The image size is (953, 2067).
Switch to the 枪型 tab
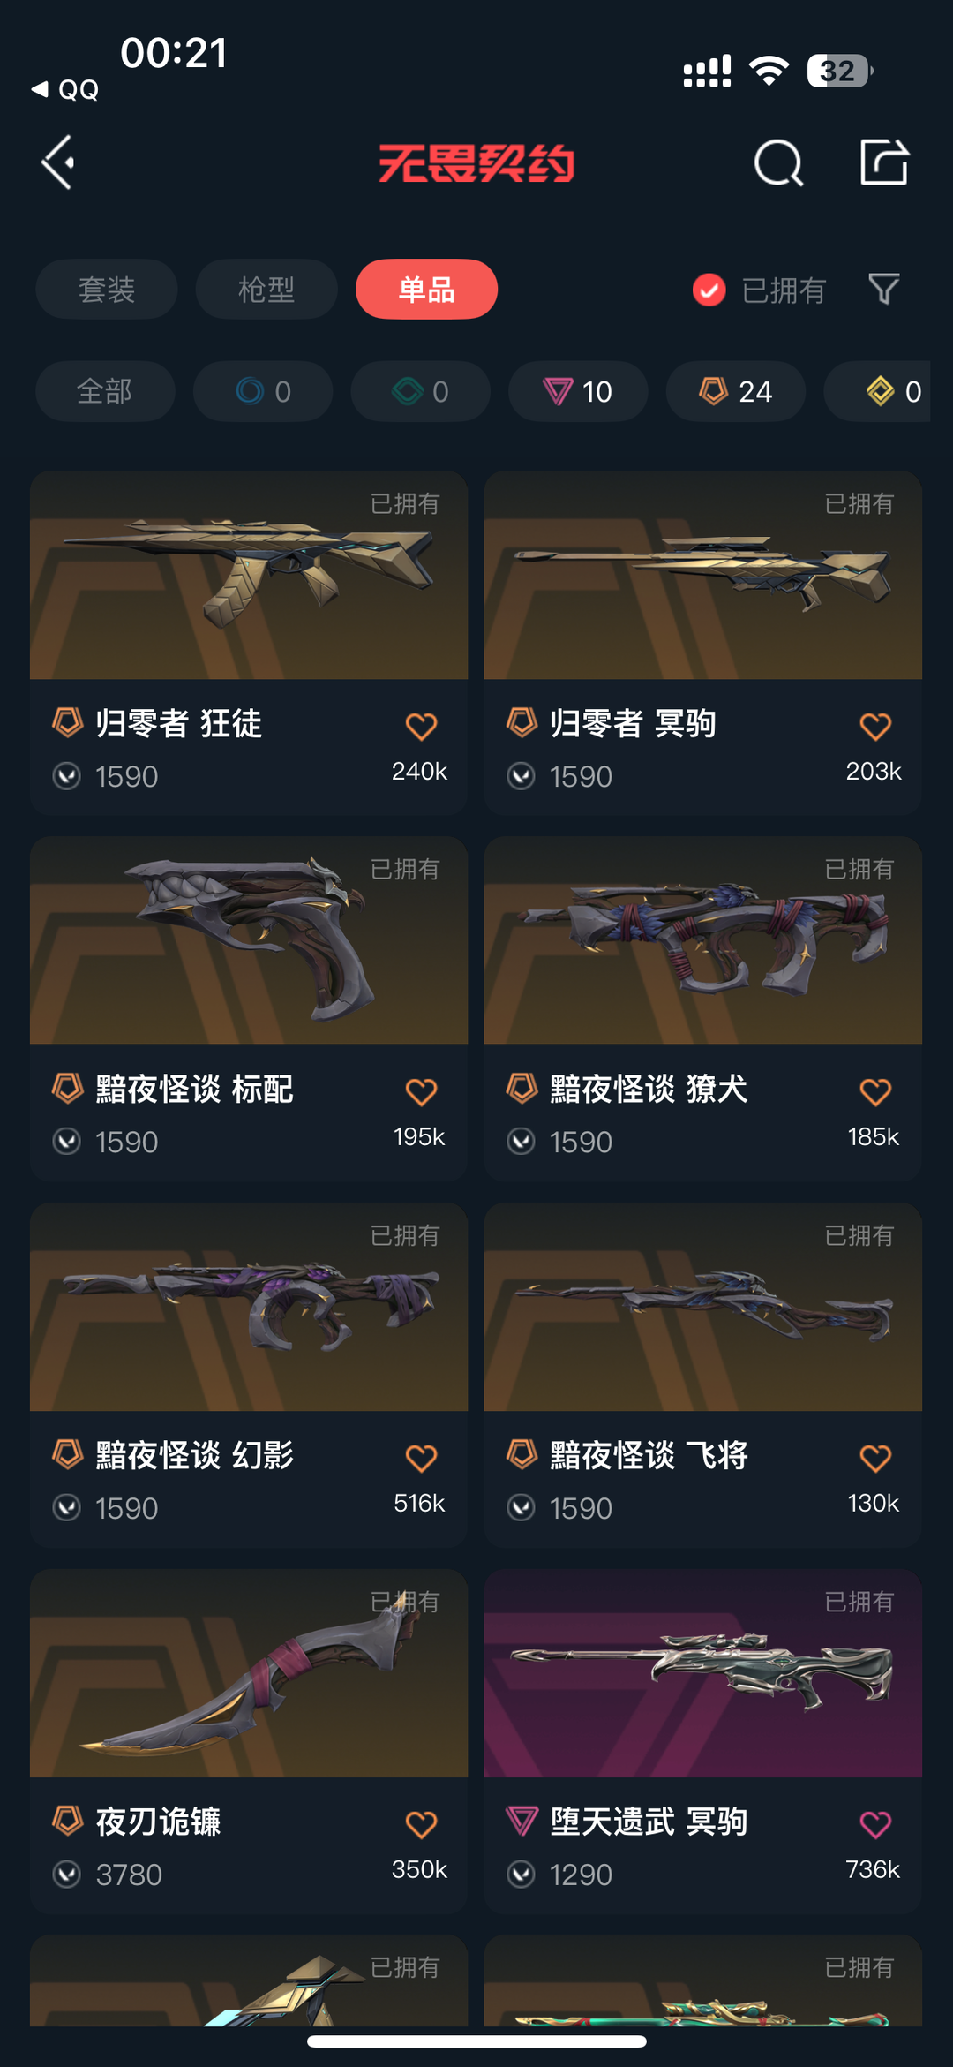click(x=266, y=289)
